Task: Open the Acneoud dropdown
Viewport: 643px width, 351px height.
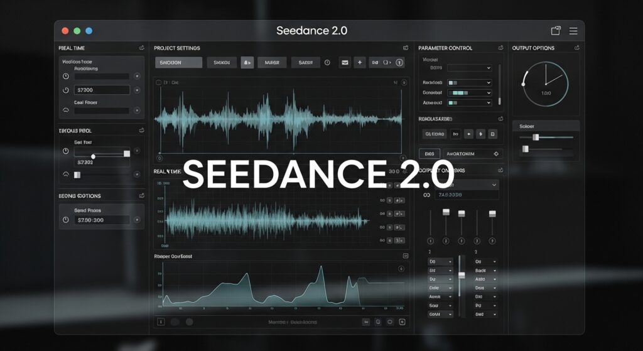Action: (469, 103)
